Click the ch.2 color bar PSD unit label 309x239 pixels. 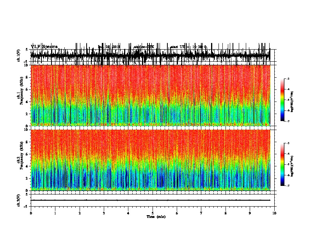pos(292,166)
